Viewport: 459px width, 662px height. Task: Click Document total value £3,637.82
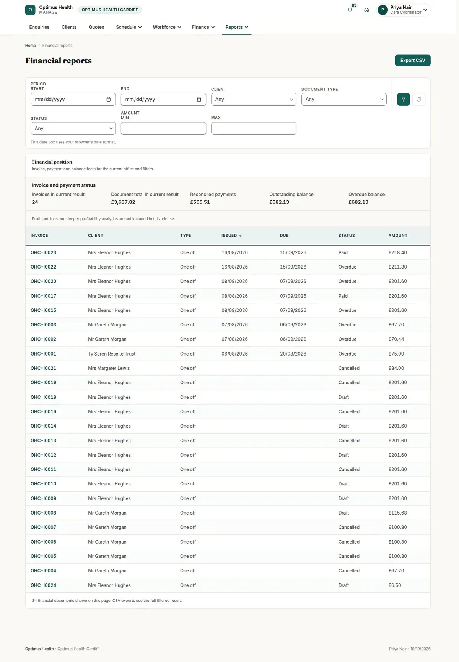[123, 202]
